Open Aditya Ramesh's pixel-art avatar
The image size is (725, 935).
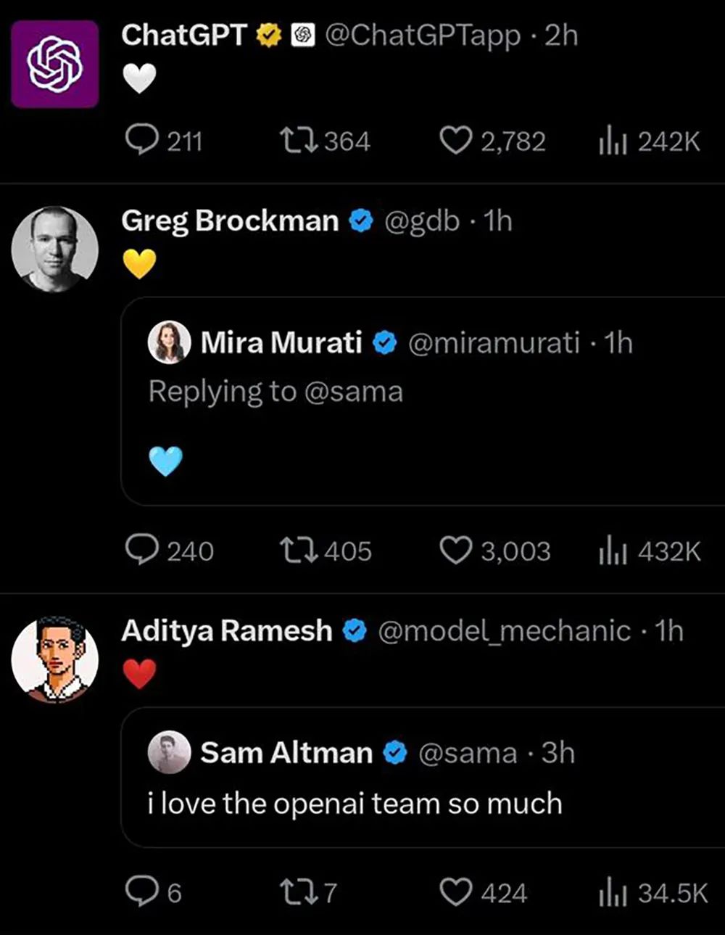click(x=55, y=660)
